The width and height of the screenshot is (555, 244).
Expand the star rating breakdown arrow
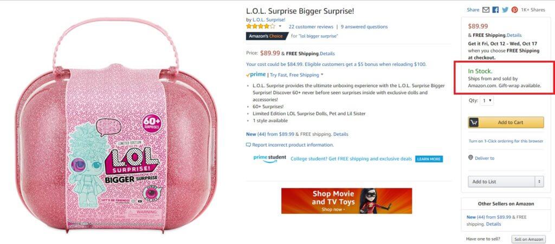pyautogui.click(x=280, y=27)
